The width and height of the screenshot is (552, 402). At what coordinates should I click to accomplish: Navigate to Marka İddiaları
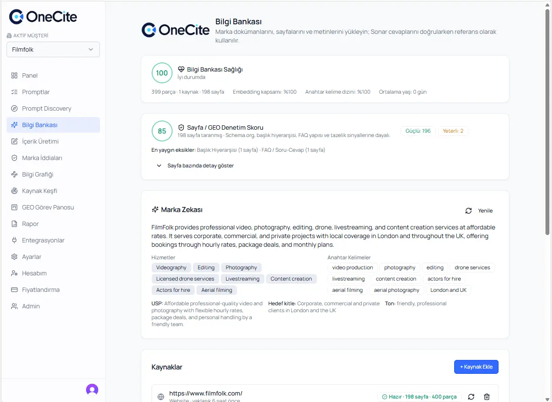(x=53, y=158)
